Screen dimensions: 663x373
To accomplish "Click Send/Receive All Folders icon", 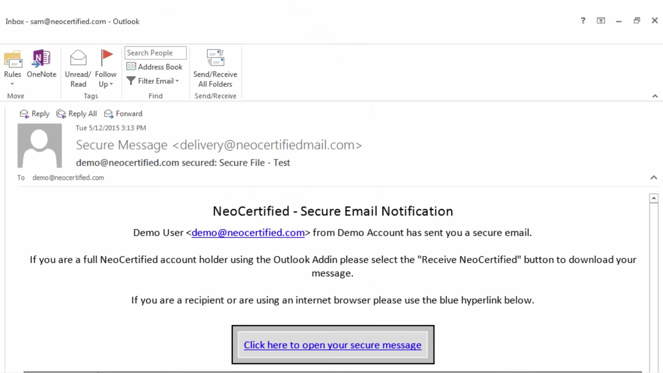I will coord(215,58).
